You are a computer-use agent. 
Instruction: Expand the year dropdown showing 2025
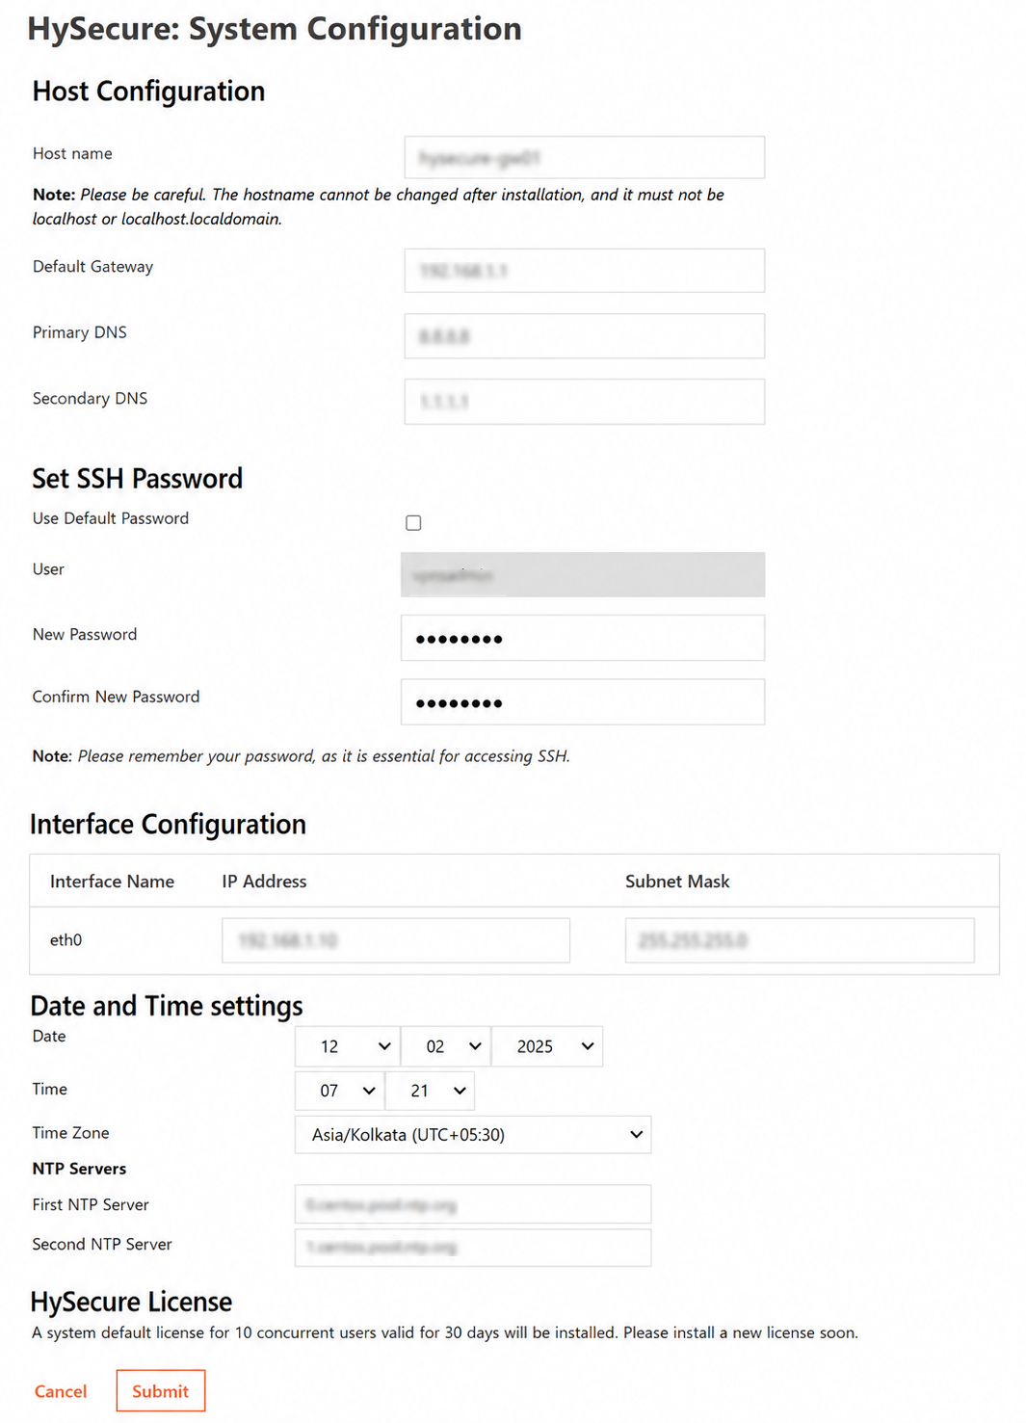[x=547, y=1046]
